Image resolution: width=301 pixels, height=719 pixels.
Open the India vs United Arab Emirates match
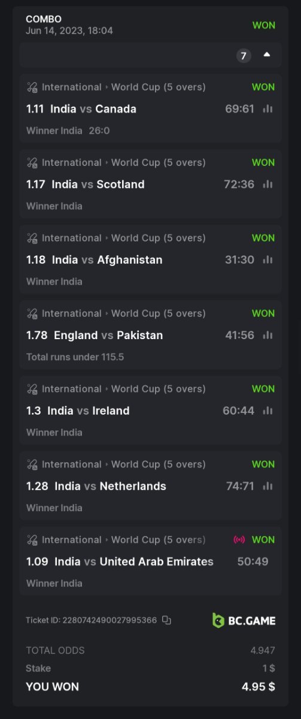134,561
